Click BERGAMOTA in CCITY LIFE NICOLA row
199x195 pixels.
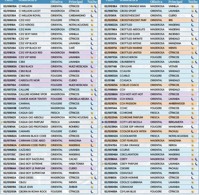(x=176, y=122)
